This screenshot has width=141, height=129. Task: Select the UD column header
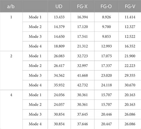(59, 7)
